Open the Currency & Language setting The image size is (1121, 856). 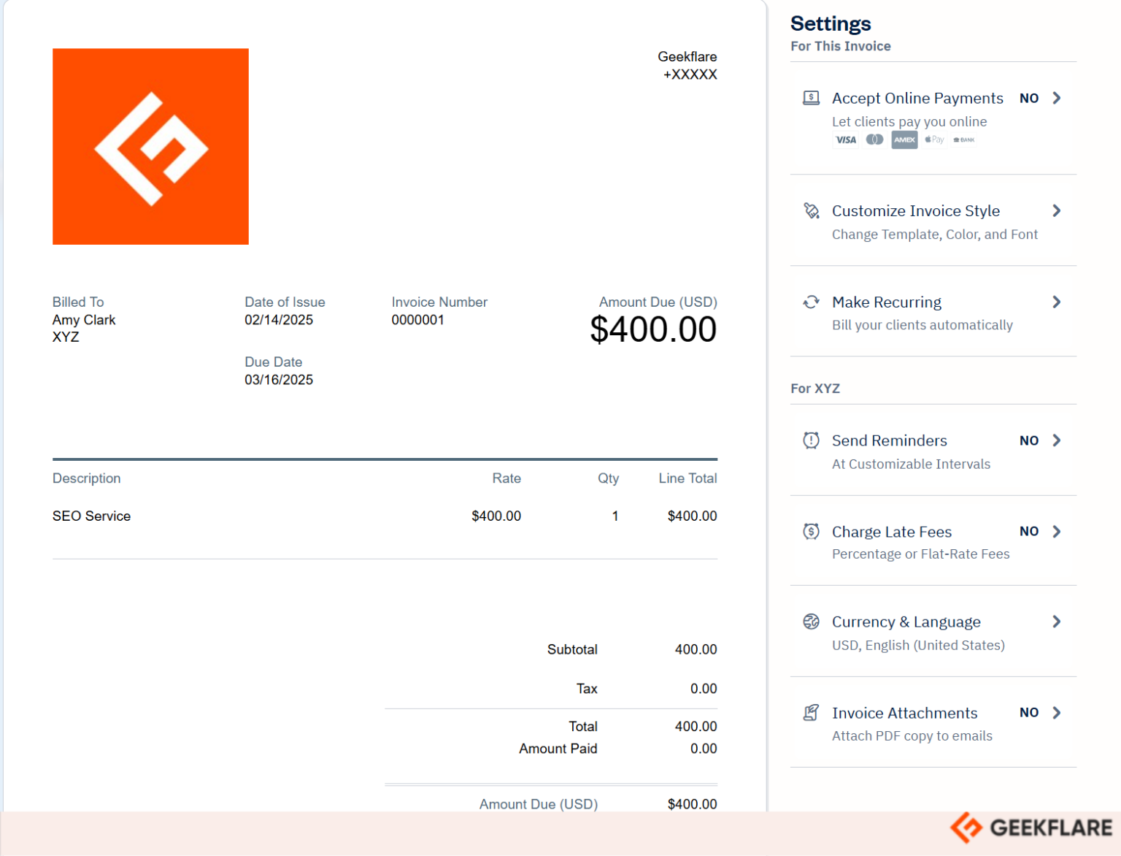coord(933,632)
